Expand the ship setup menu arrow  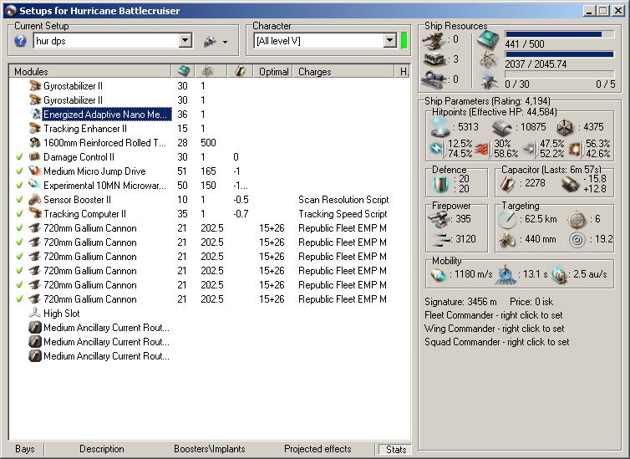225,42
